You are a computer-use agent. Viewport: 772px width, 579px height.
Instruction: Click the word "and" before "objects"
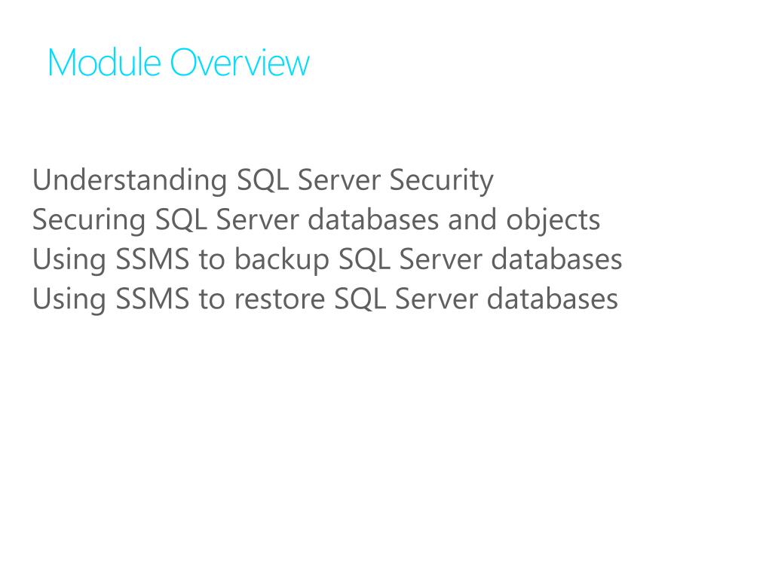(472, 219)
